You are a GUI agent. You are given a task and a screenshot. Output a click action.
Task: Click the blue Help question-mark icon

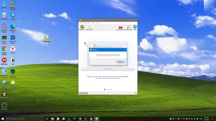[x=135, y=28]
